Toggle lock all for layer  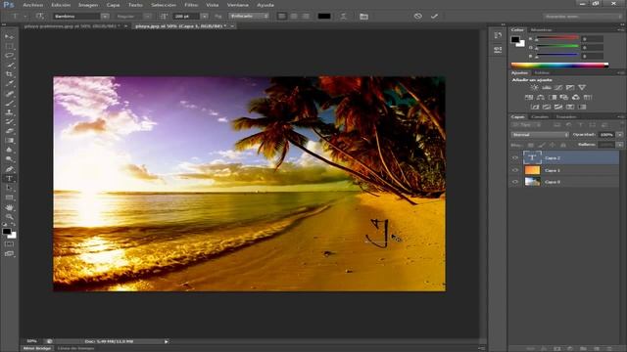click(x=563, y=145)
